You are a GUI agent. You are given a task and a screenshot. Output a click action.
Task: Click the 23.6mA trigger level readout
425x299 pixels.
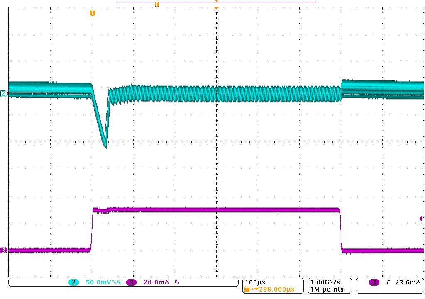(408, 282)
